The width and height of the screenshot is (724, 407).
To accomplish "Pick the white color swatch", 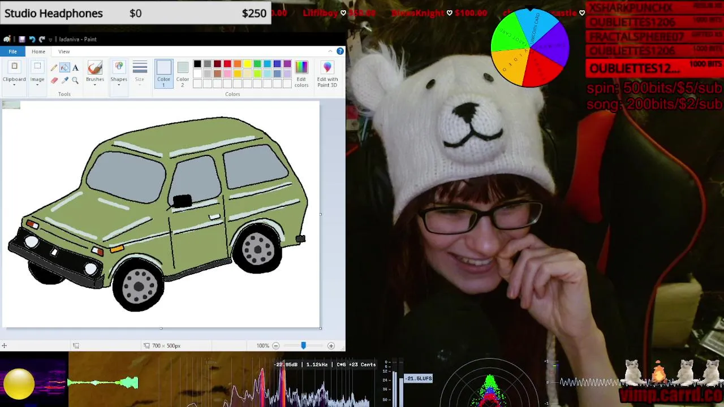I will click(x=197, y=74).
